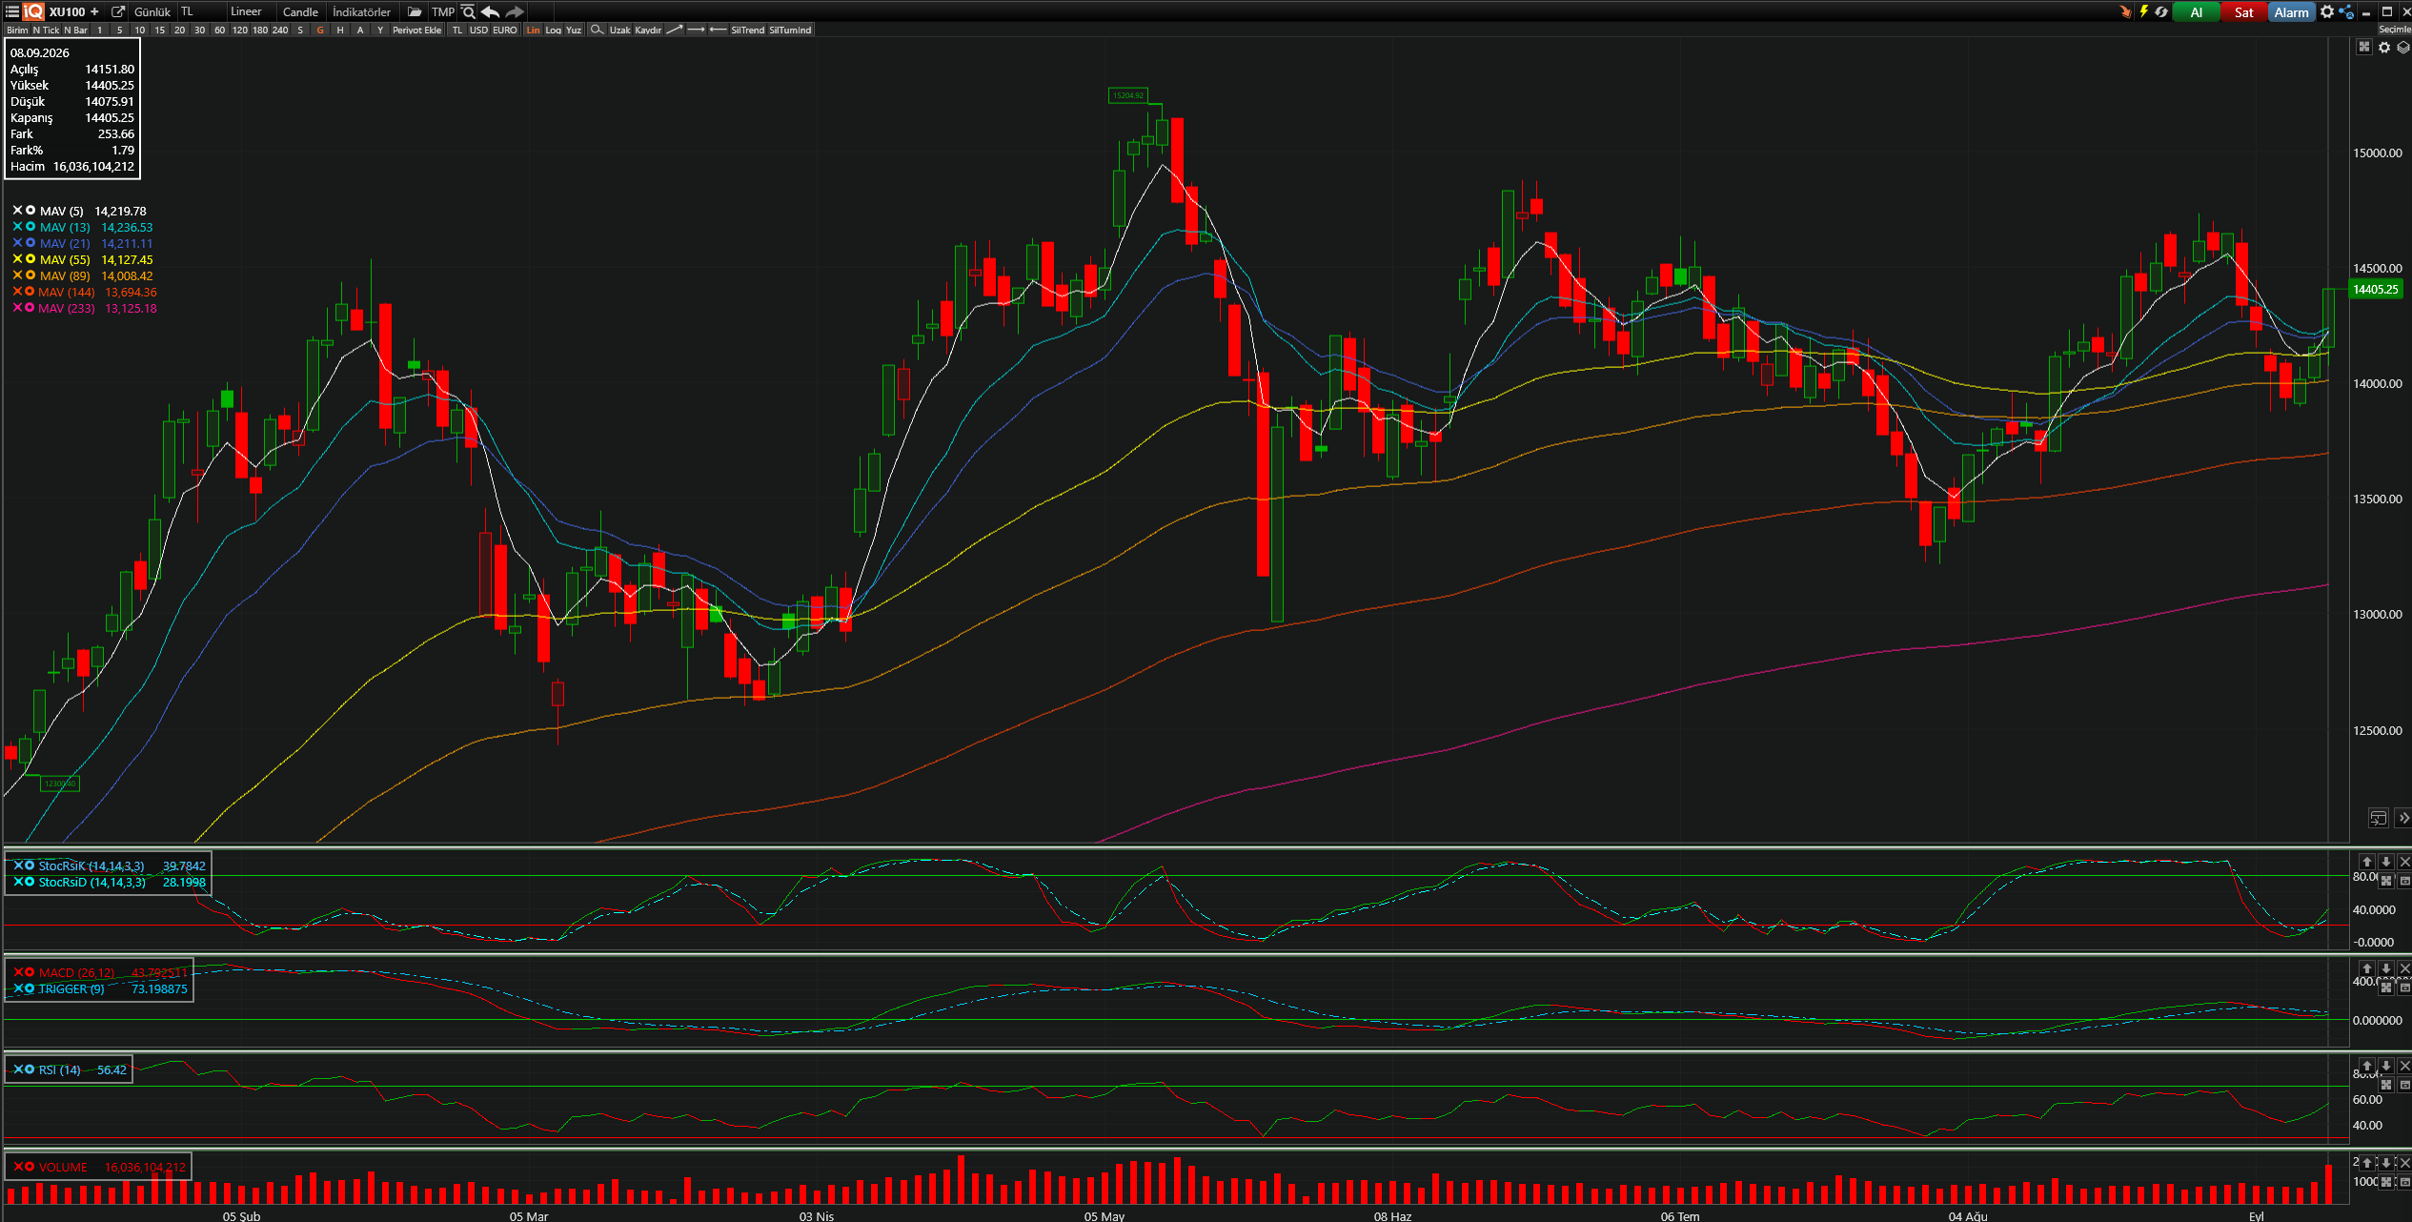Click the grid layout icon above price axis
The width and height of the screenshot is (2412, 1222).
(2364, 47)
